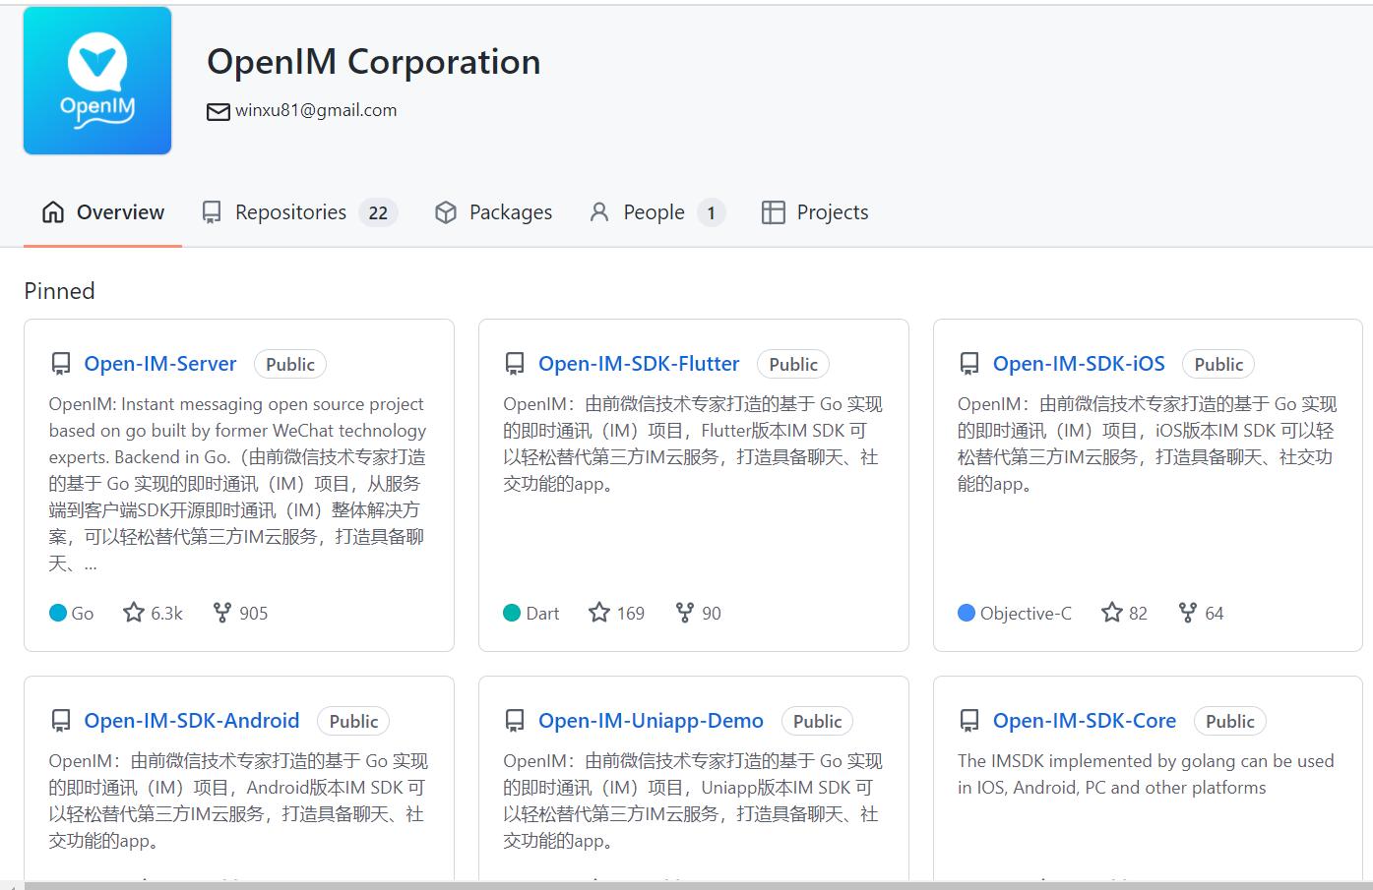Open the Open-IM-SDK-Core repository link

1085,721
